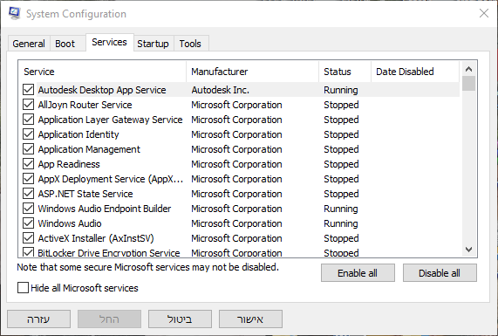Click the עזרה (Help) button
498x336 pixels.
point(38,319)
